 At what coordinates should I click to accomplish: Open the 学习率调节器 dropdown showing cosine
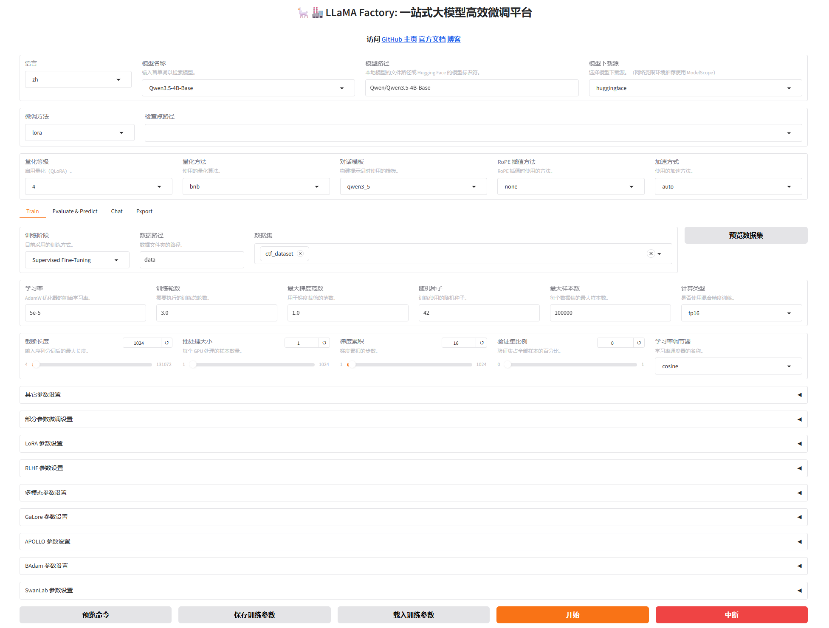728,366
